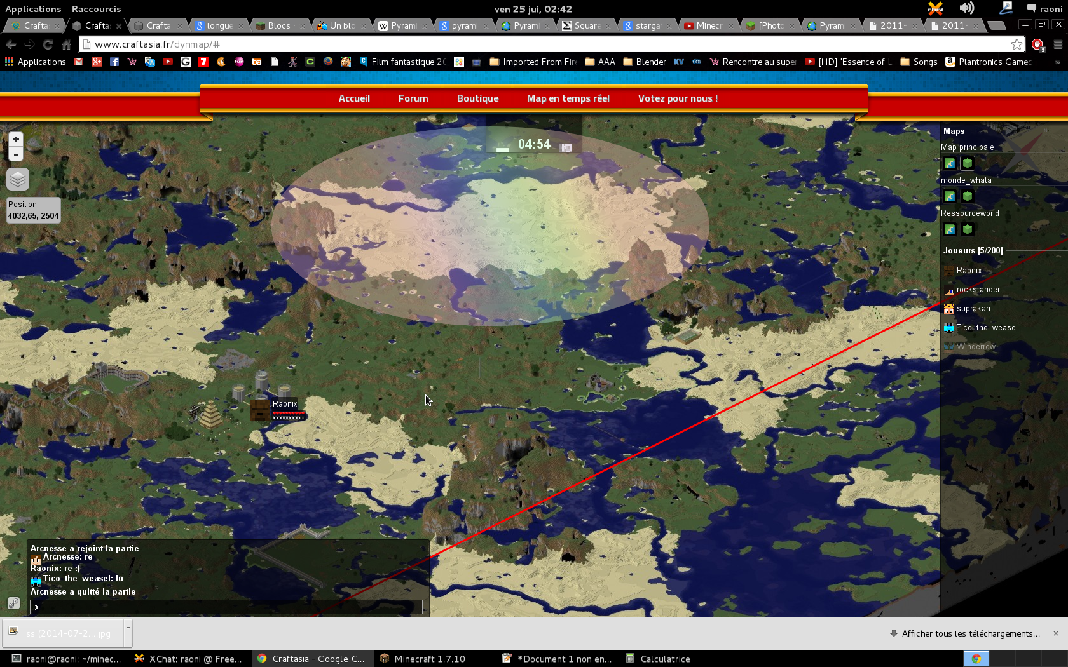Open KV bookmark icon
The image size is (1068, 667).
[679, 62]
